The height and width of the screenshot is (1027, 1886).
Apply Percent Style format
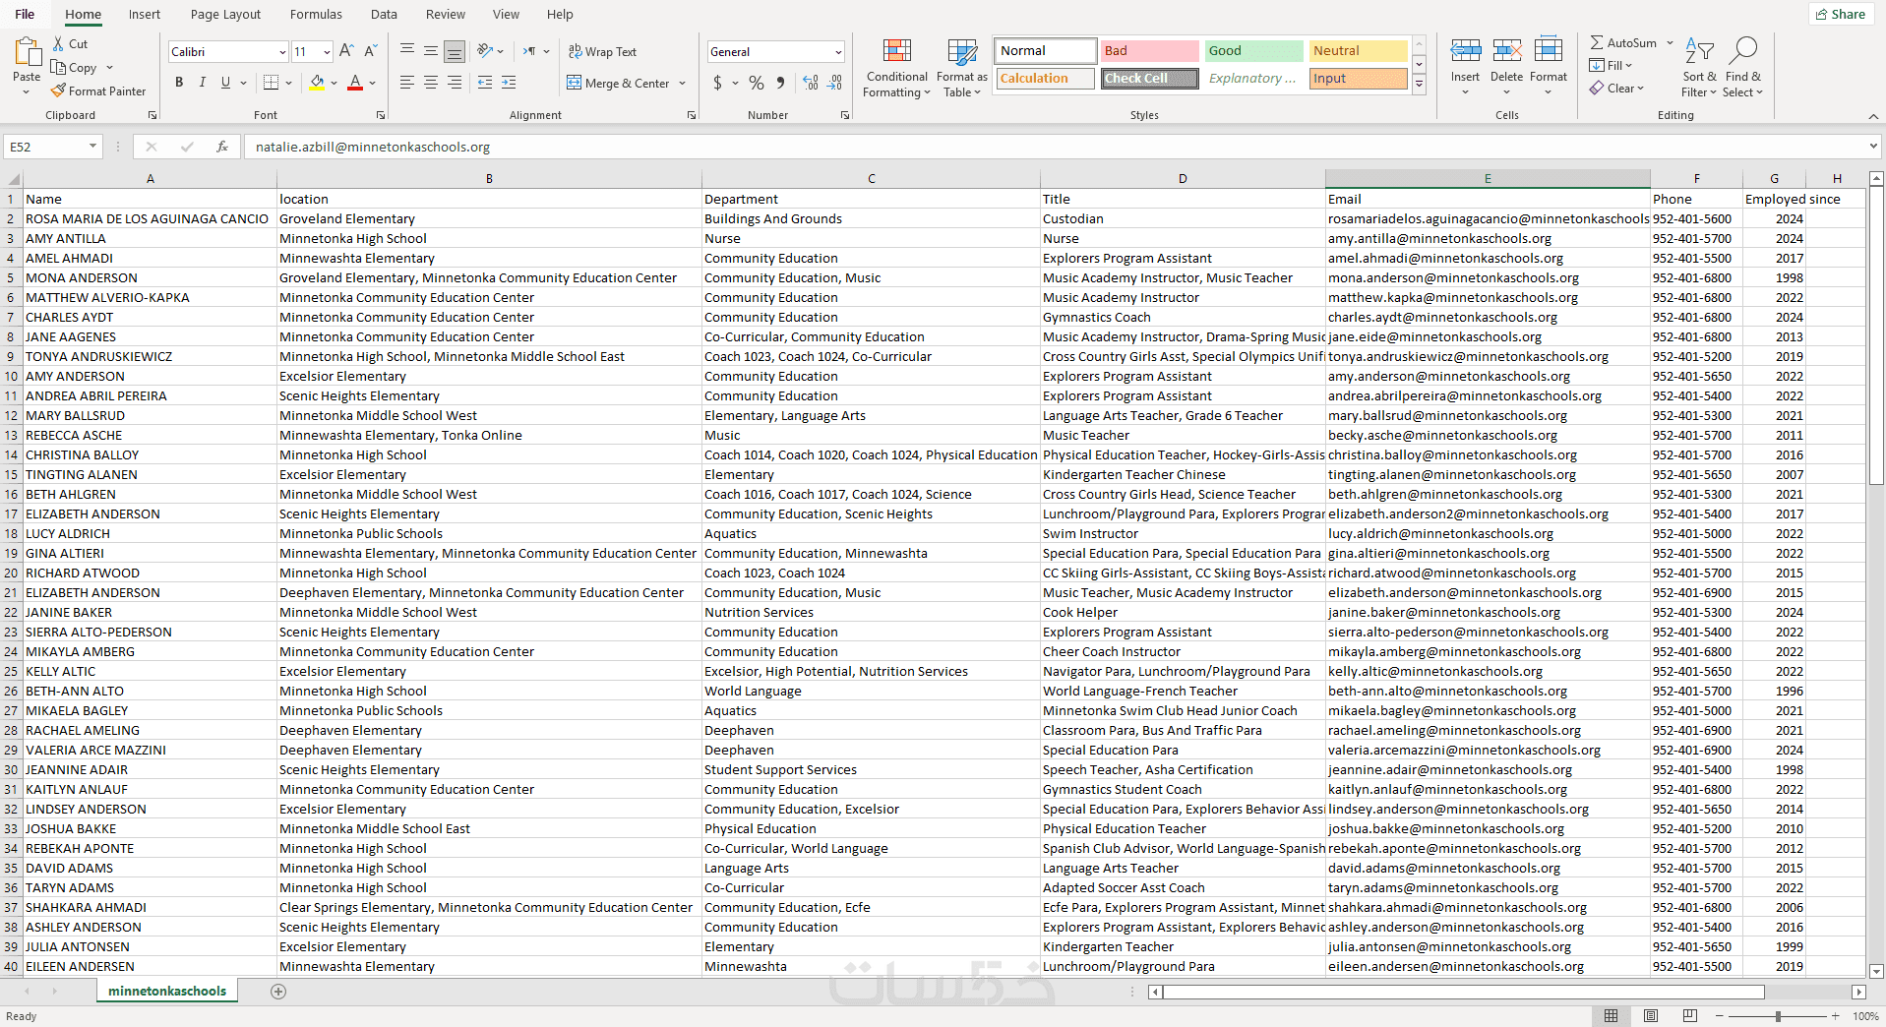[x=756, y=83]
